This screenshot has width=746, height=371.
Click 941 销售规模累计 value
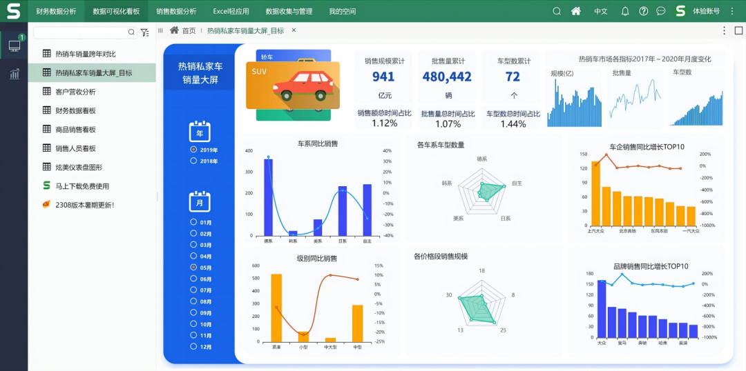pos(385,77)
